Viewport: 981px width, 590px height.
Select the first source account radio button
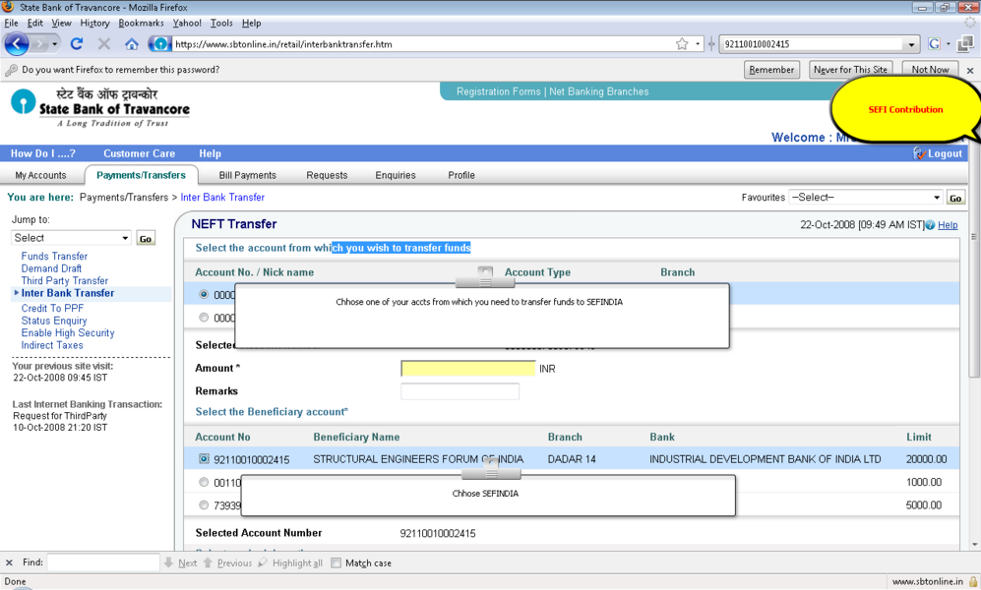[x=205, y=294]
